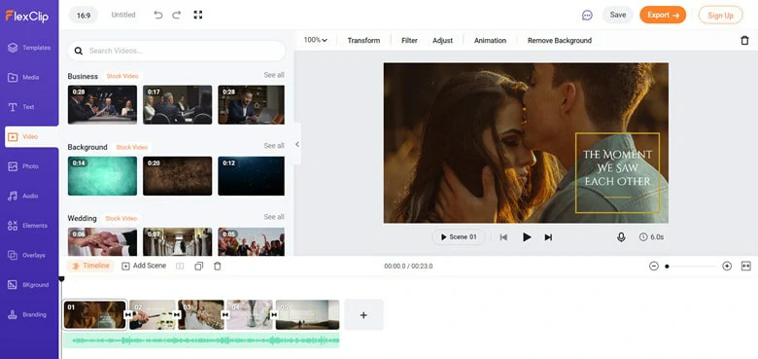758x359 pixels.
Task: Delete selected item with top trash icon
Action: [x=744, y=41]
